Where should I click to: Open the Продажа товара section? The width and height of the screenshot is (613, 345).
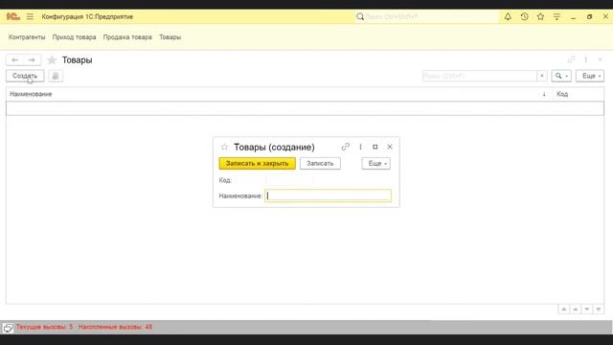[x=127, y=37]
